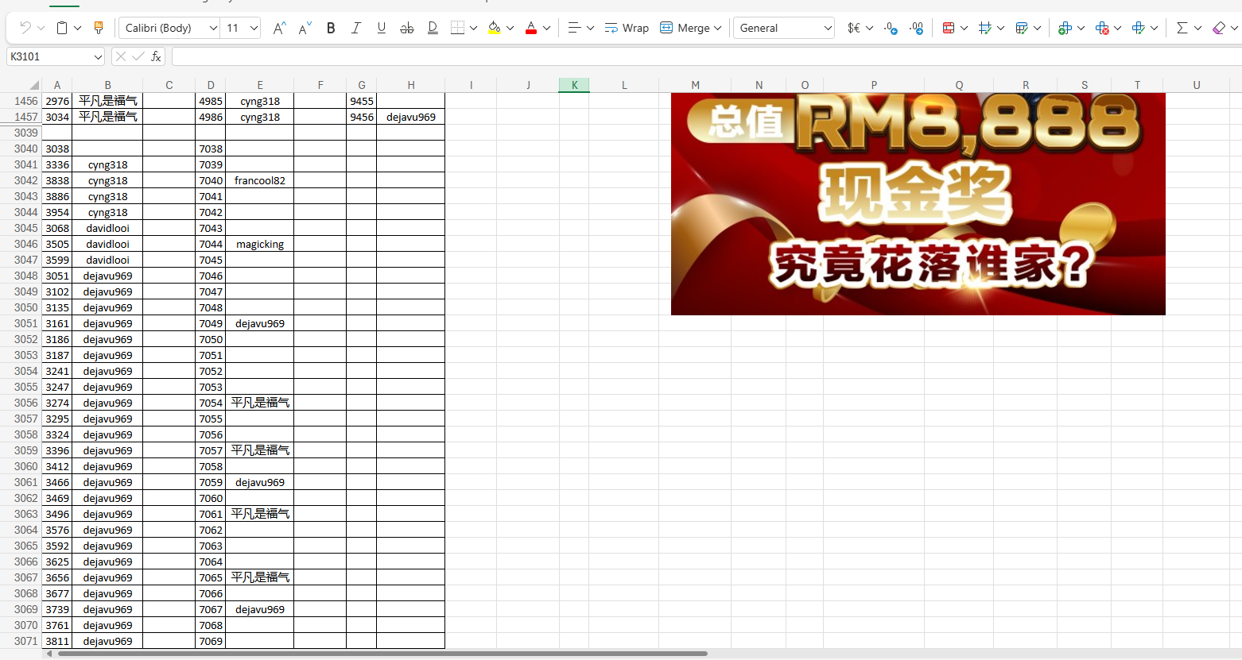Increase the font size one step
The image size is (1242, 660).
(278, 27)
